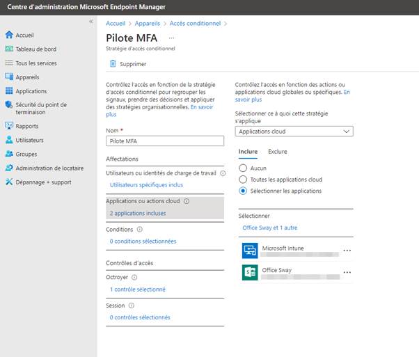Screen dimensions: 419x357
Task: Open the Tableau de bord dashboard icon
Action: [x=9, y=49]
